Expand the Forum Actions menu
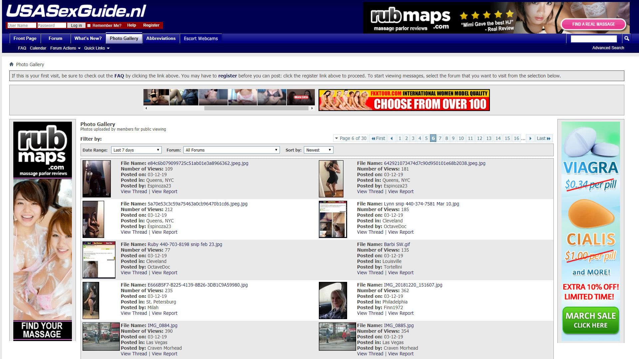 (65, 48)
